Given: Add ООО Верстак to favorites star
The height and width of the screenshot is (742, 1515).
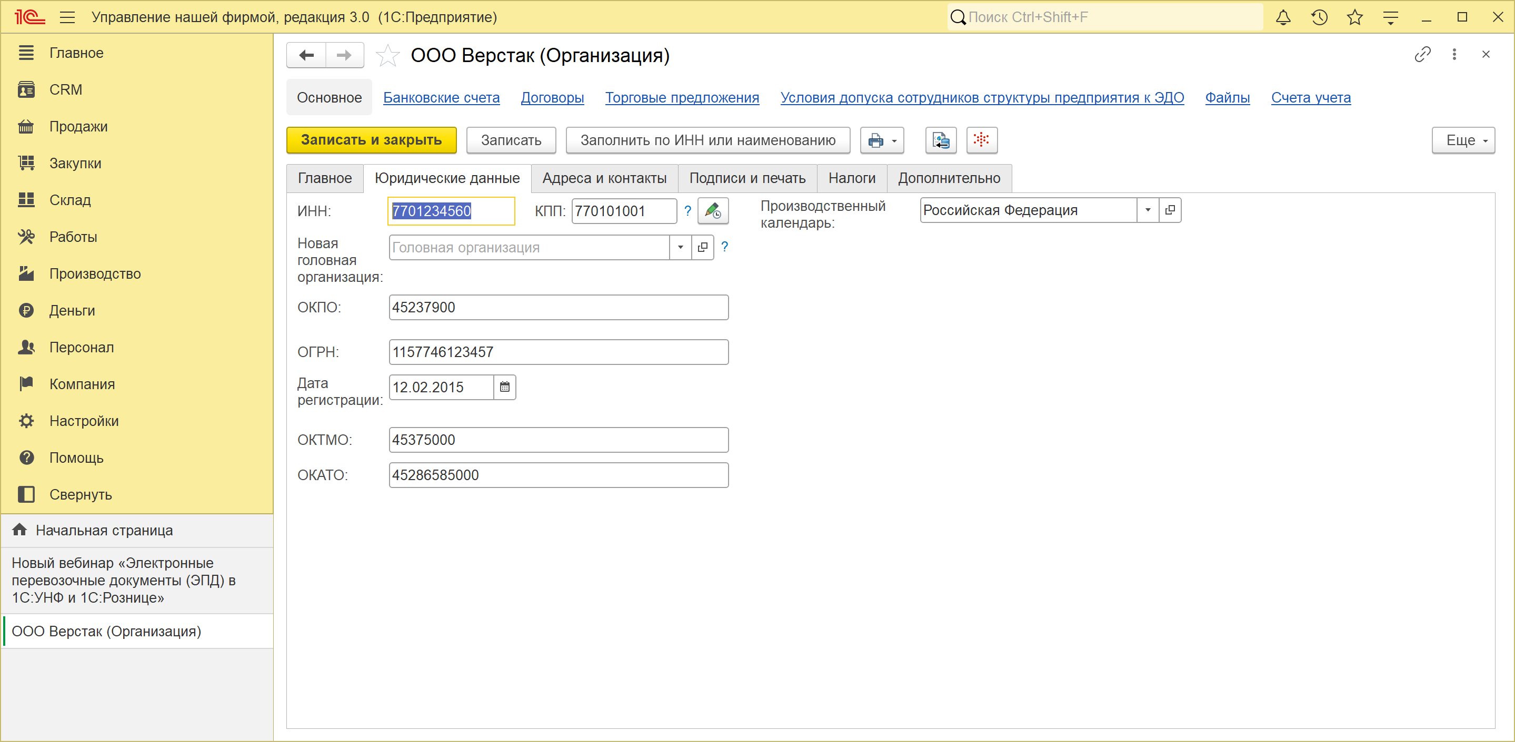Looking at the screenshot, I should [x=387, y=56].
